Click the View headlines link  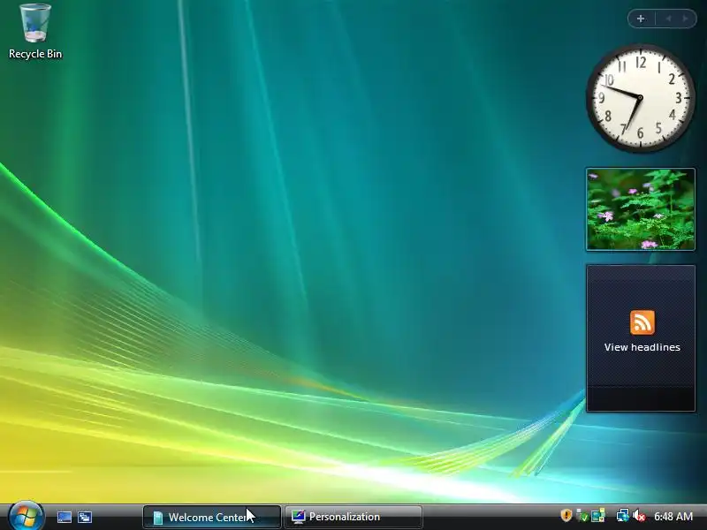coord(642,347)
